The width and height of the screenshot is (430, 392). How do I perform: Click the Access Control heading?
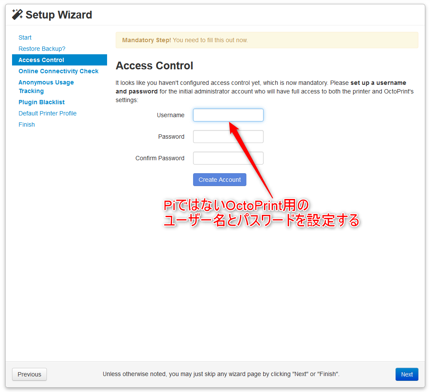tap(154, 65)
